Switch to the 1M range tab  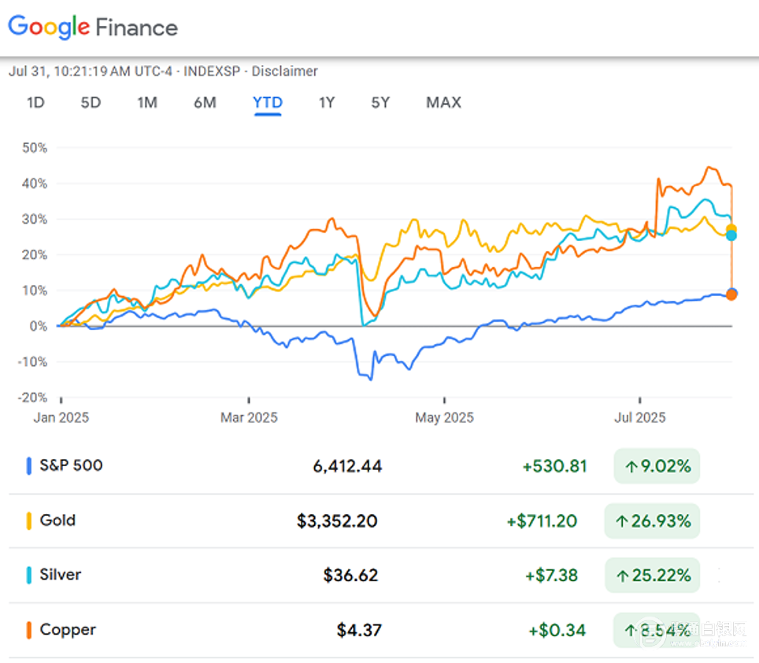point(147,102)
